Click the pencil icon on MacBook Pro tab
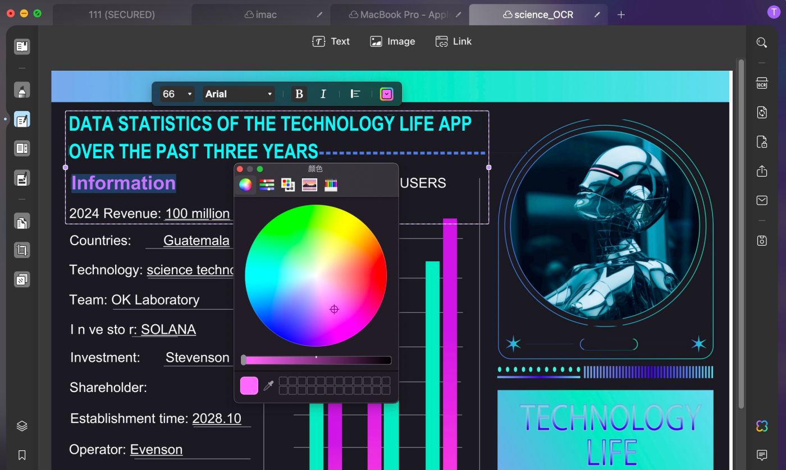 459,15
